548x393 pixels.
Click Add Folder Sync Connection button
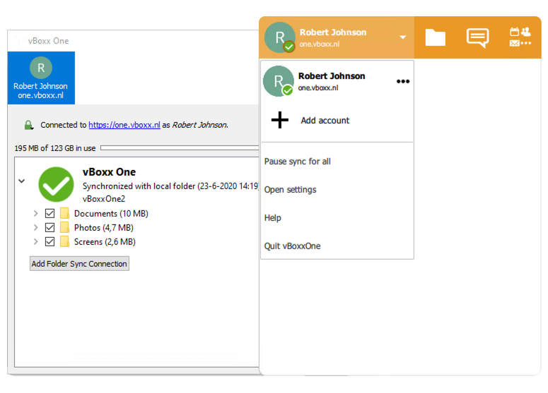click(79, 264)
